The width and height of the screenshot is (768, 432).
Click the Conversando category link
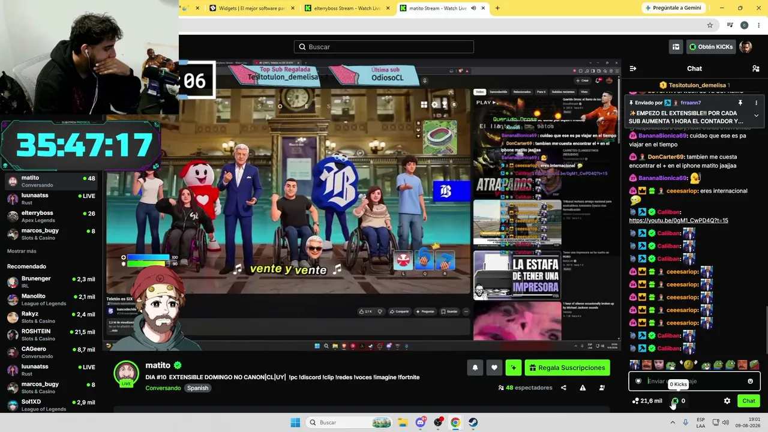point(163,388)
